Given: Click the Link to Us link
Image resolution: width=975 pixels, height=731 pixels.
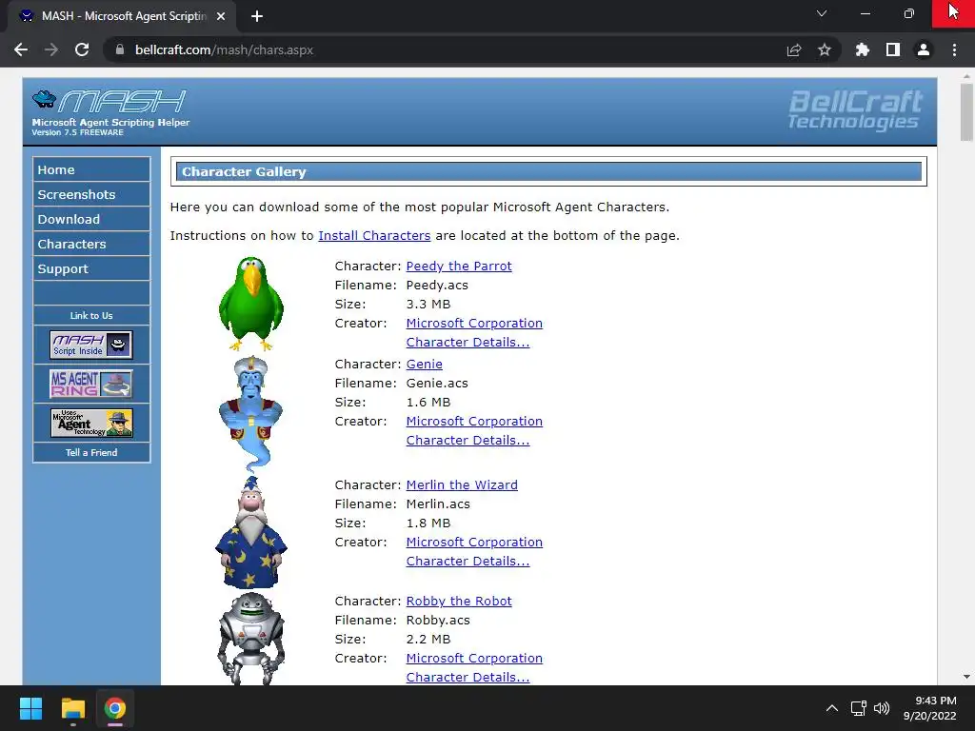Looking at the screenshot, I should (91, 315).
